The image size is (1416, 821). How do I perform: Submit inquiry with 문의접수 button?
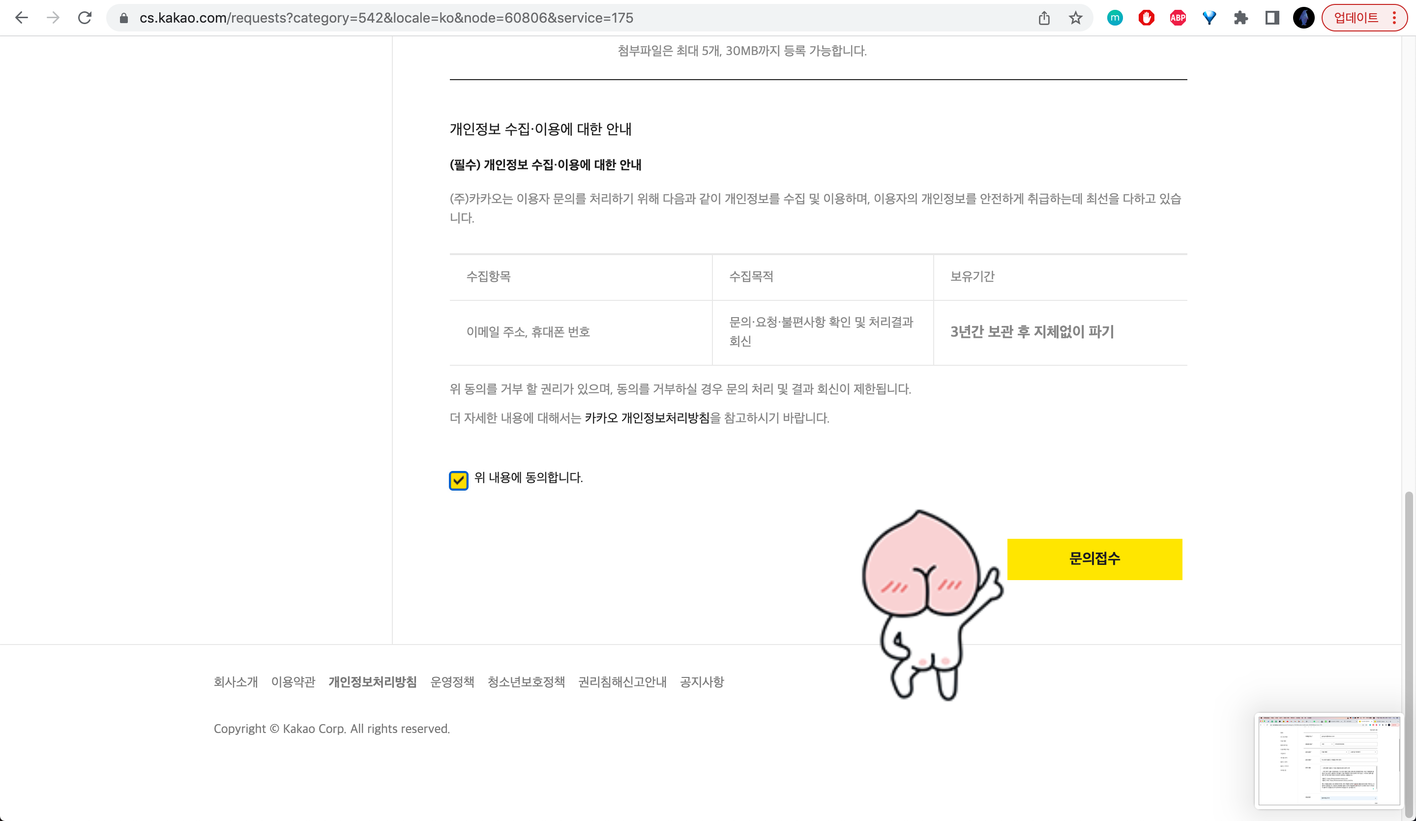click(x=1094, y=559)
